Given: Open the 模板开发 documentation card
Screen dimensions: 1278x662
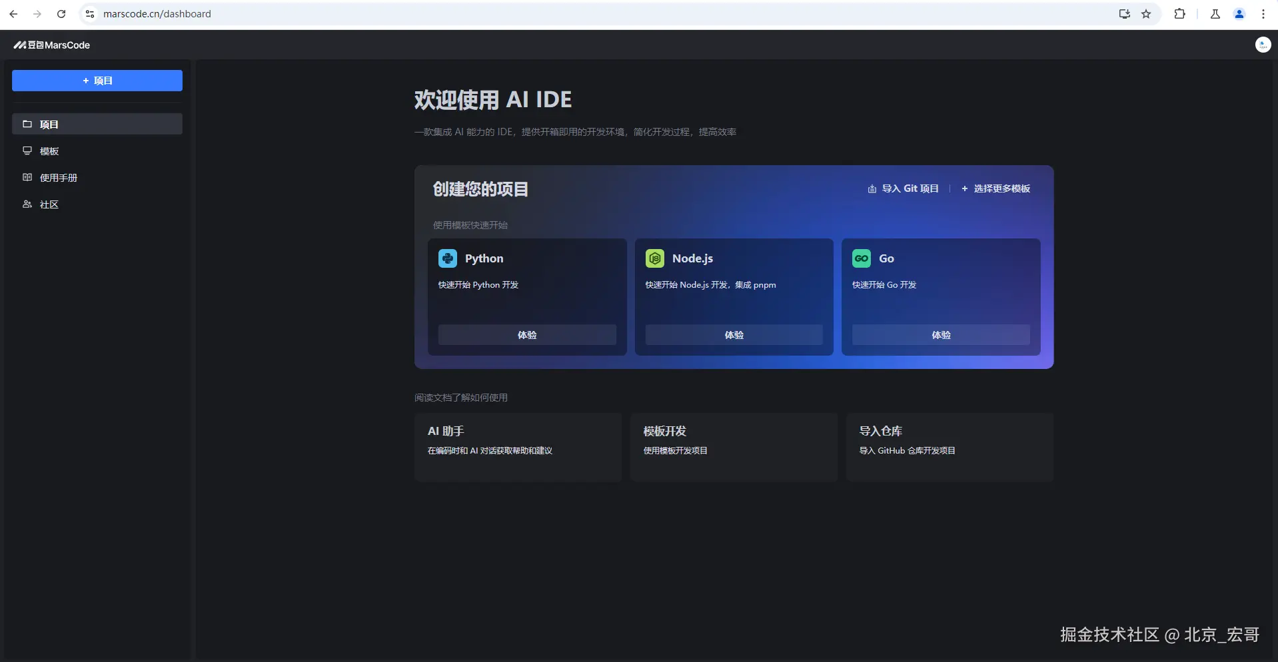Looking at the screenshot, I should (x=734, y=447).
